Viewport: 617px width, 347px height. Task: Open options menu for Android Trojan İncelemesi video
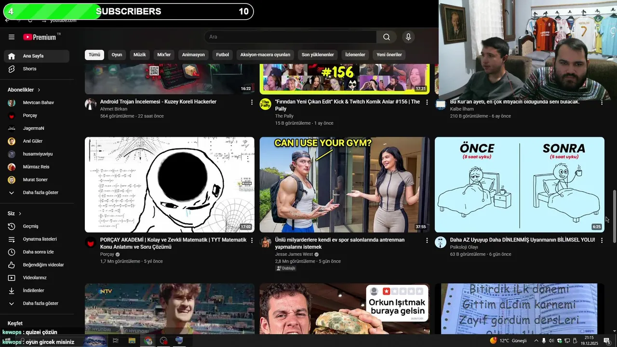(x=252, y=102)
